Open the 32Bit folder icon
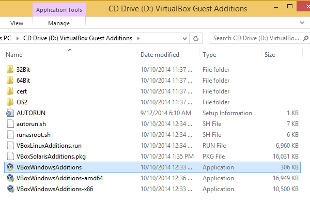The image size is (310, 203). pyautogui.click(x=10, y=69)
